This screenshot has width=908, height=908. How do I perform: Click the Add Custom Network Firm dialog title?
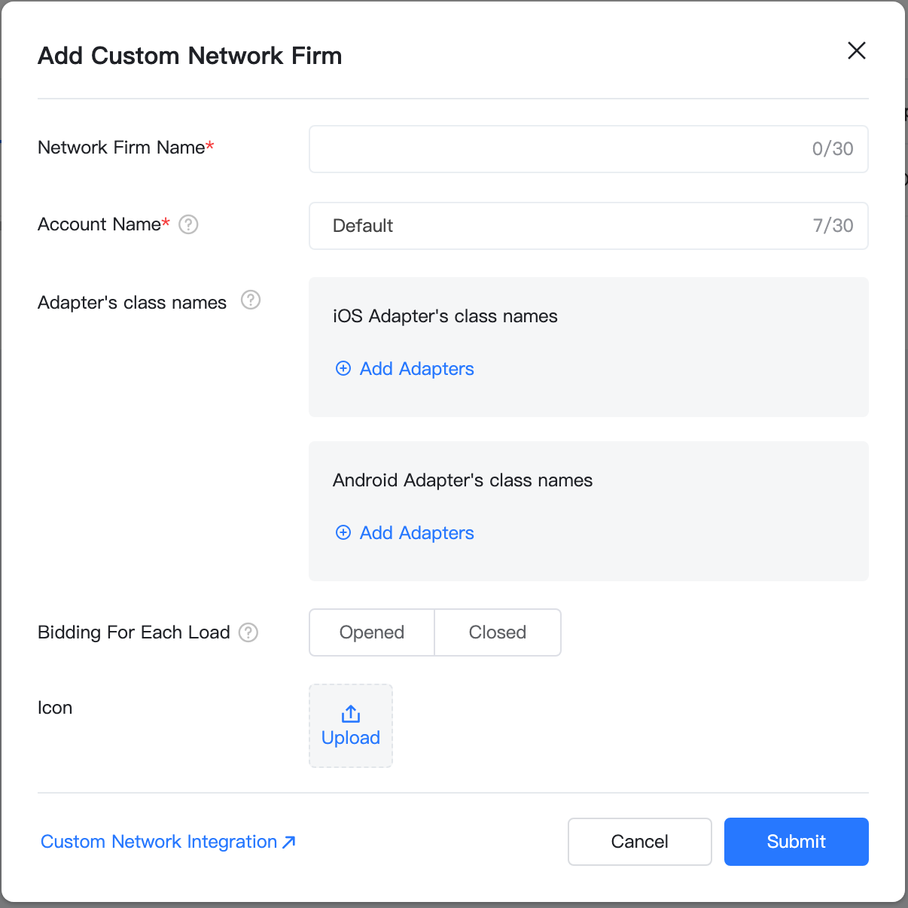(190, 55)
